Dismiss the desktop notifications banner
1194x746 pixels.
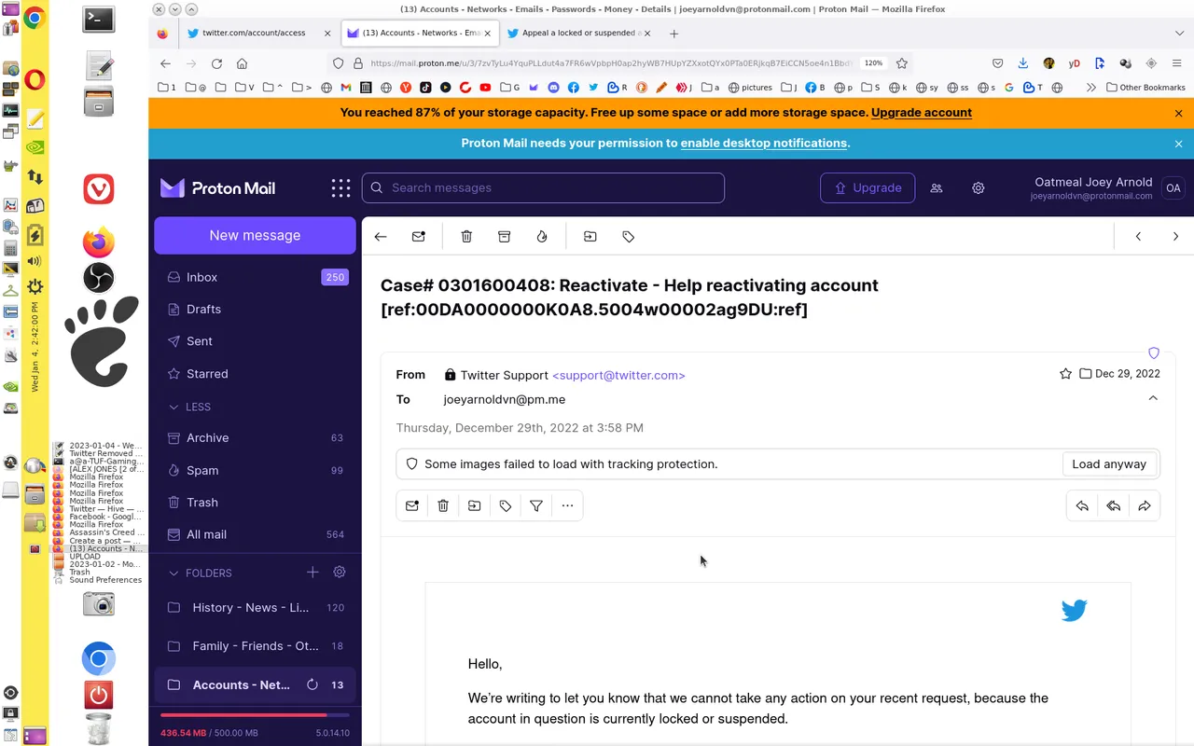click(x=1178, y=144)
